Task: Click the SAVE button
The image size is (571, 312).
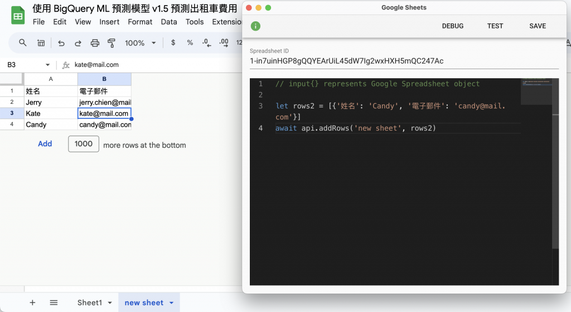Action: pos(538,26)
